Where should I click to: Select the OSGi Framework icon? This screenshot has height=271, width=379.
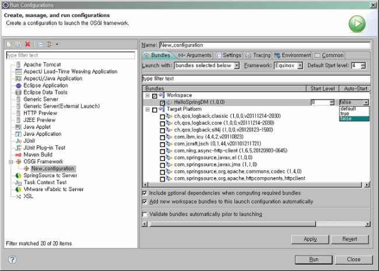[x=19, y=161]
